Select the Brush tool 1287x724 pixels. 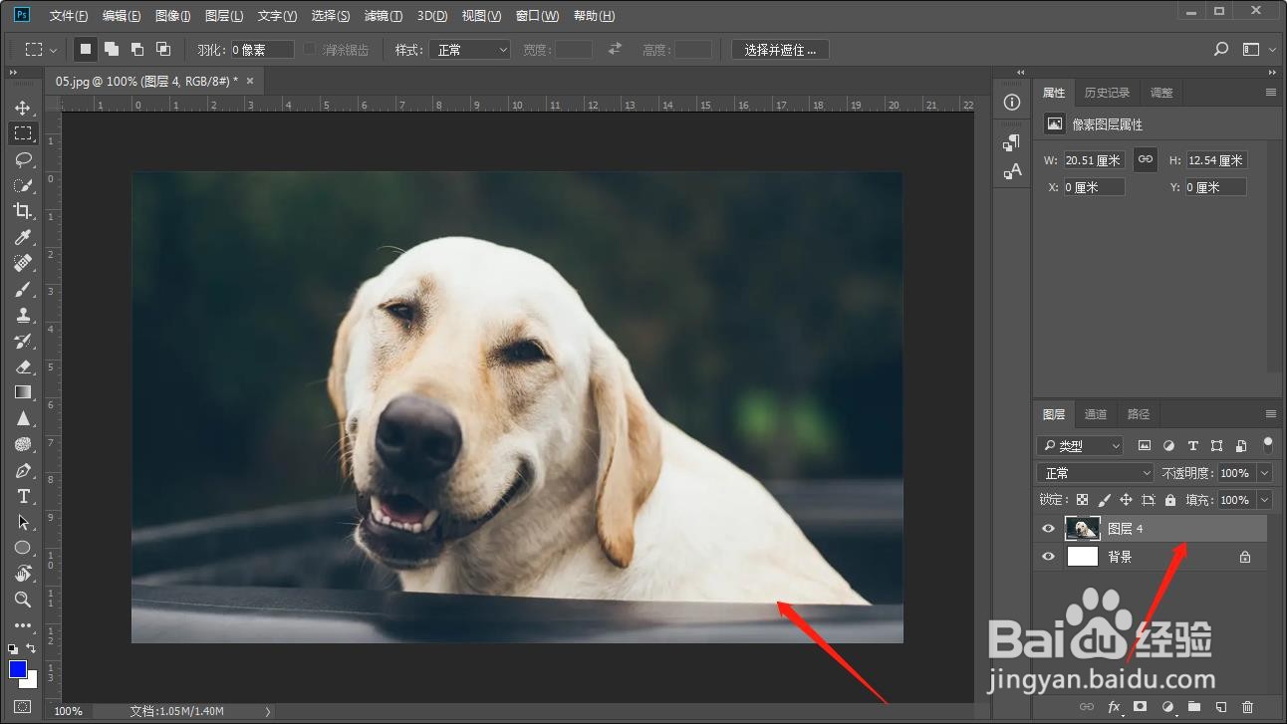pos(22,289)
